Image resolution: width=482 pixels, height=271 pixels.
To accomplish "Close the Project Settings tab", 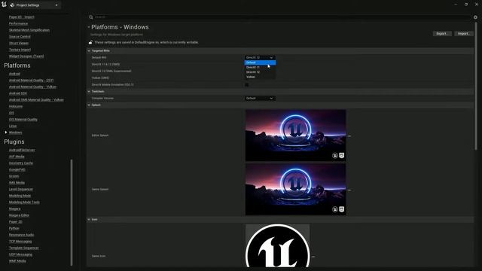I will [x=56, y=5].
